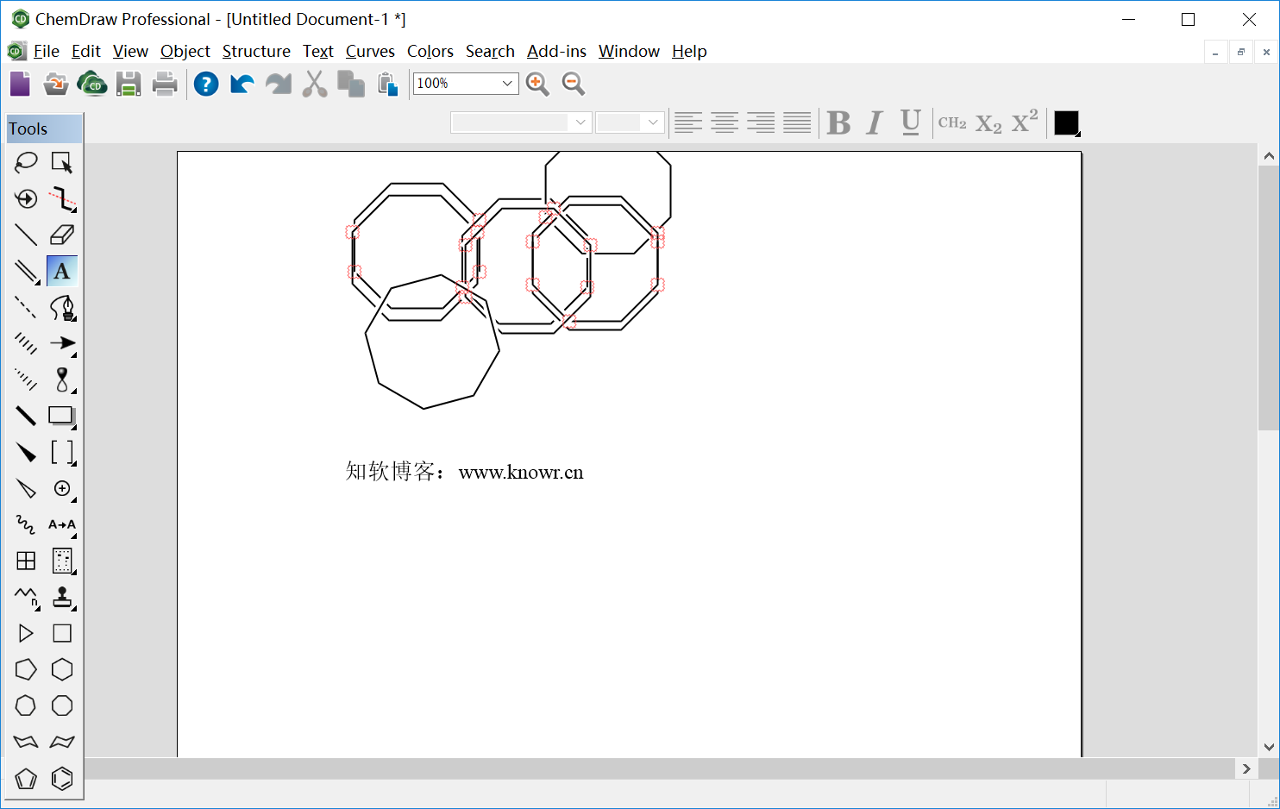Toggle Superscript formatting
This screenshot has width=1280, height=809.
(x=1025, y=122)
